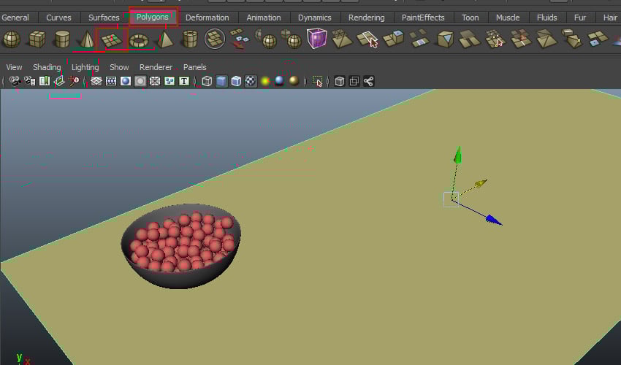Enable use all lights yellow-green sphere
The image size is (621, 365).
tap(265, 81)
